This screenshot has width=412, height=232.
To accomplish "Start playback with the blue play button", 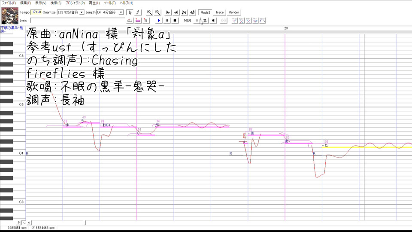I will point(159,21).
